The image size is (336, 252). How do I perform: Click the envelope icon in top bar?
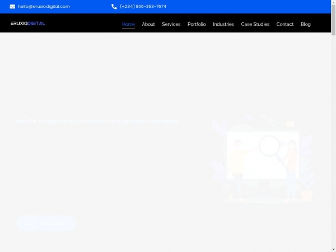(13, 7)
